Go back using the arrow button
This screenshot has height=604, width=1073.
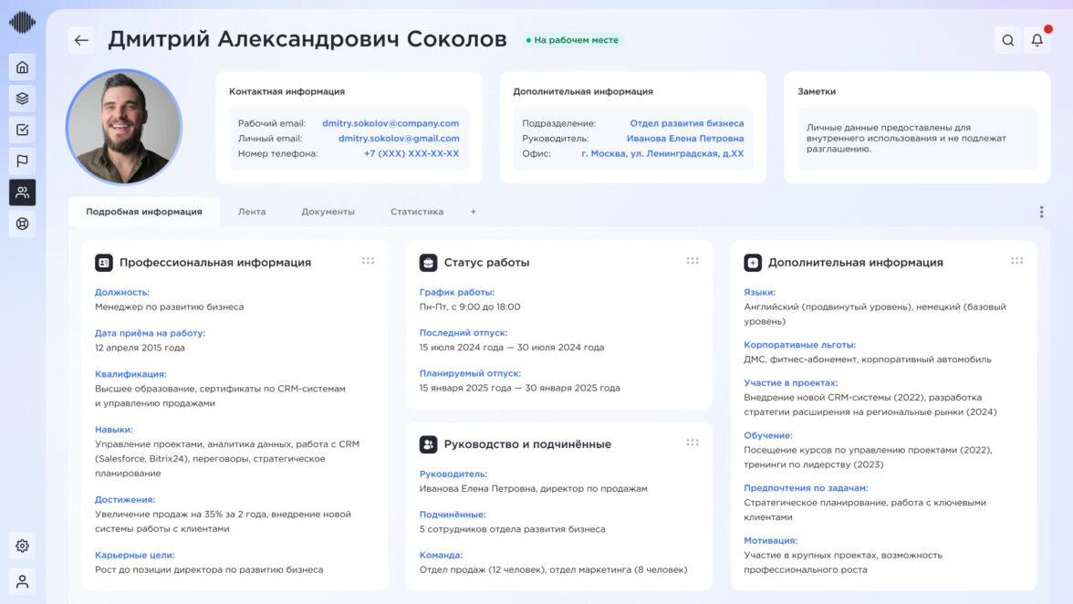click(81, 40)
